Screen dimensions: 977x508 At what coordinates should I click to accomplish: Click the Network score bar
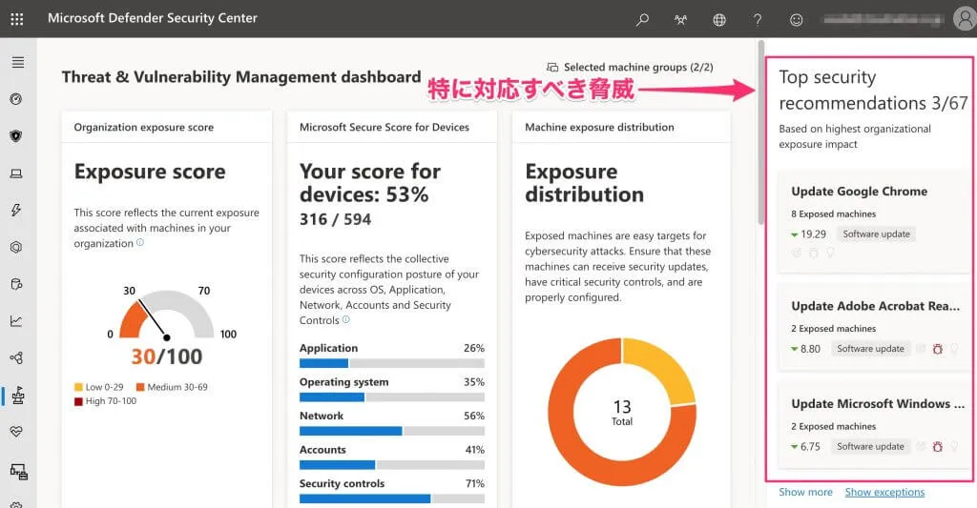tap(392, 431)
